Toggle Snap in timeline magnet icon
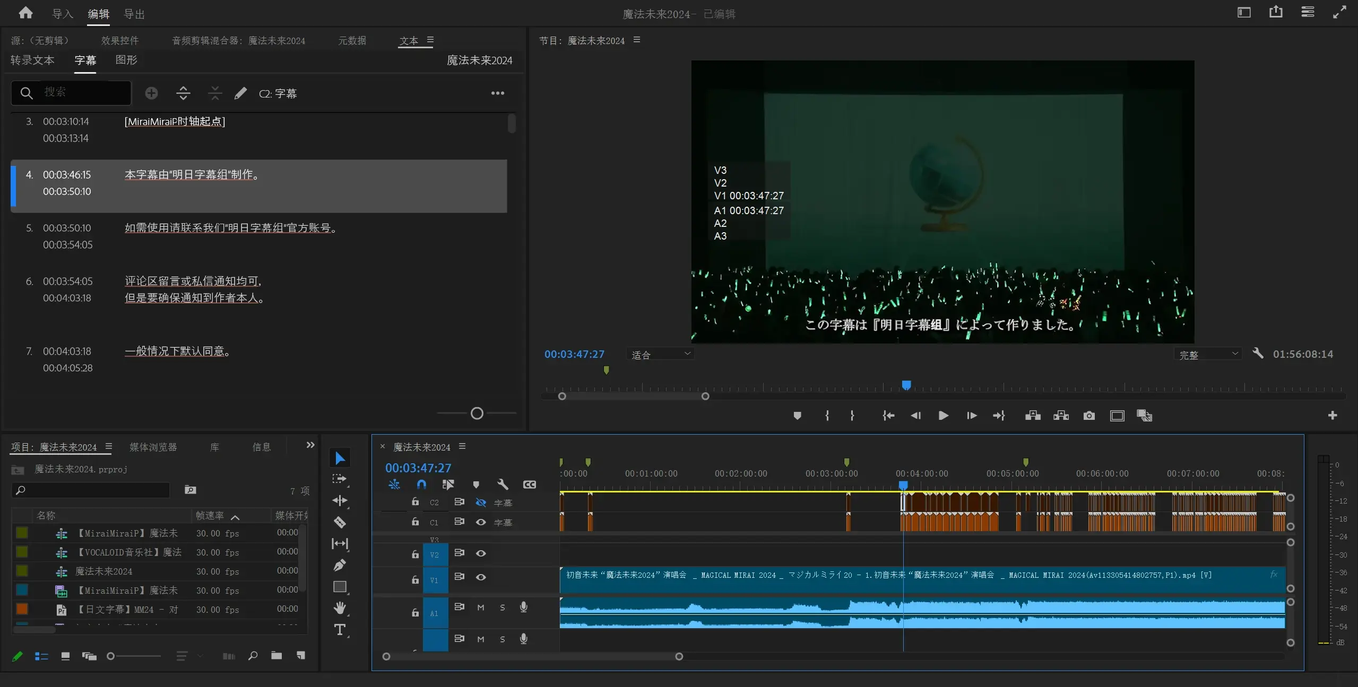 [x=421, y=485]
